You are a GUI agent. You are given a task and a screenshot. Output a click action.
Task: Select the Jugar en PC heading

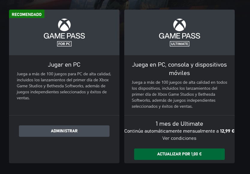(x=64, y=65)
